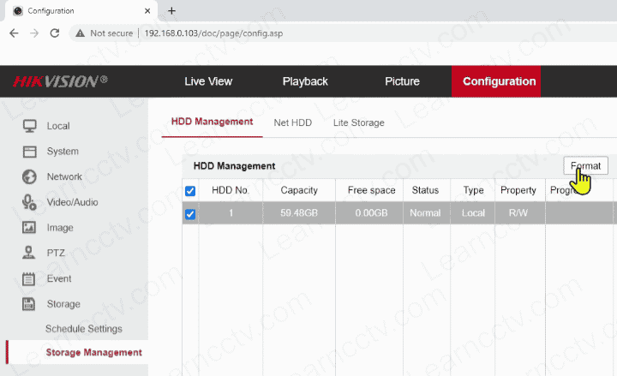Go to the Live View menu
Image resolution: width=617 pixels, height=376 pixels.
[x=208, y=81]
